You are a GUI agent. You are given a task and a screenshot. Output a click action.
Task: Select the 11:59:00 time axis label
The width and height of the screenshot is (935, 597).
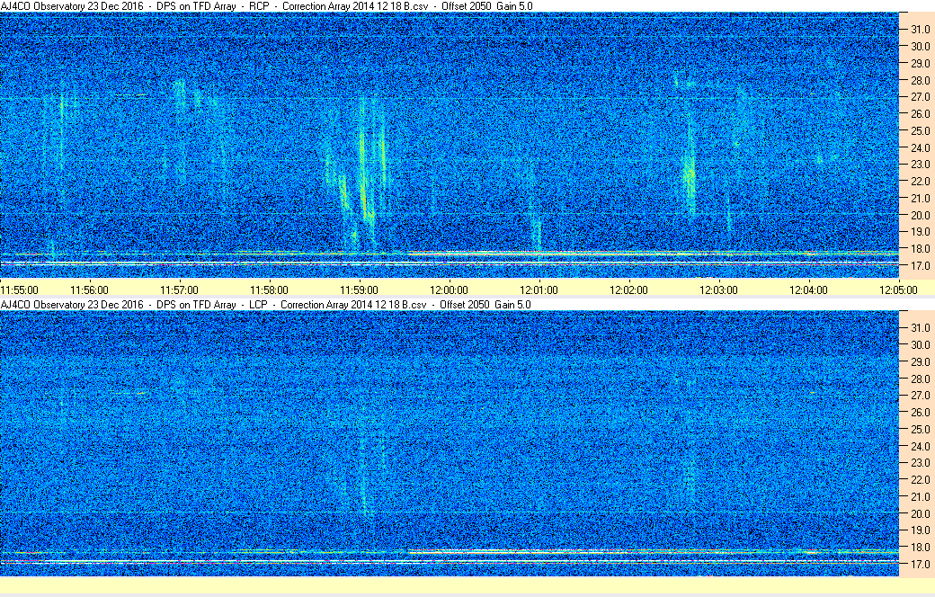[359, 290]
